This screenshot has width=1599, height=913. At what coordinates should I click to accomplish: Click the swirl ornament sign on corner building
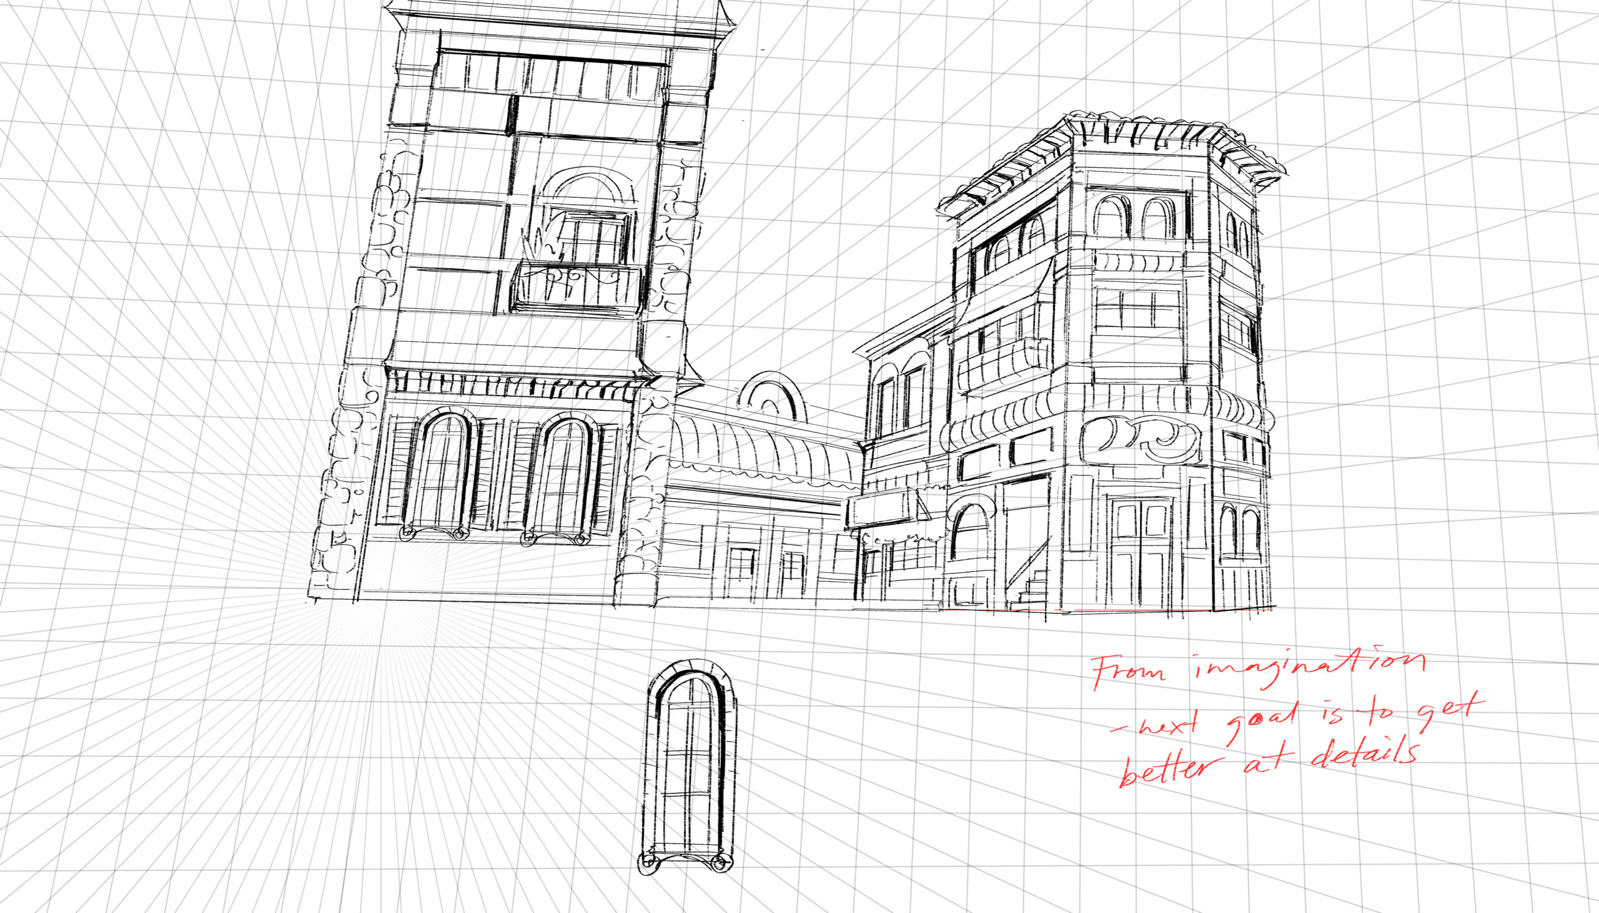pos(1141,439)
